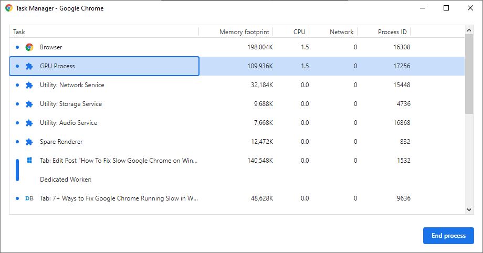This screenshot has width=483, height=253.
Task: Click process ID 16868
Action: coord(402,123)
